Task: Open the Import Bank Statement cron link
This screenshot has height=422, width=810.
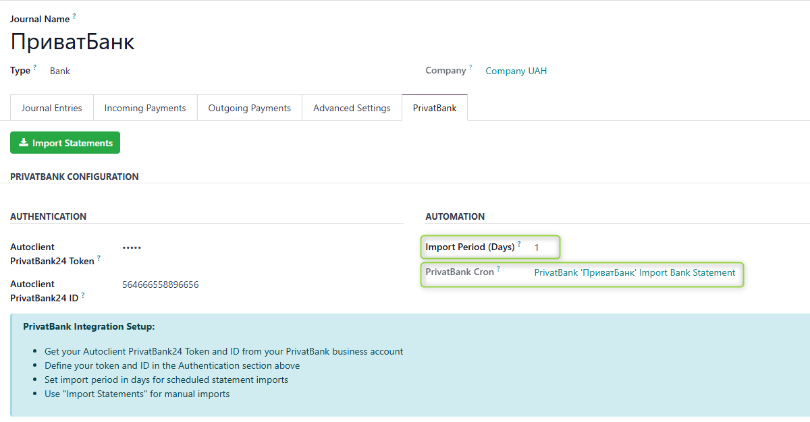Action: [634, 272]
